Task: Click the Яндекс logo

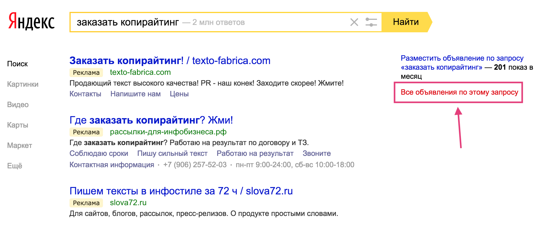Action: (x=31, y=22)
